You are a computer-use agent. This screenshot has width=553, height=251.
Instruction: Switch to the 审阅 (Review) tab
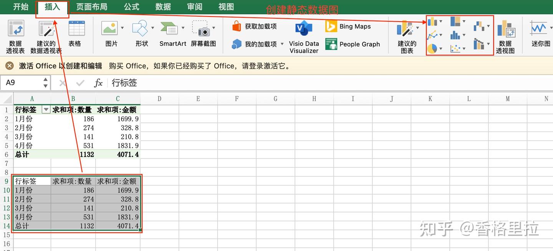point(195,7)
